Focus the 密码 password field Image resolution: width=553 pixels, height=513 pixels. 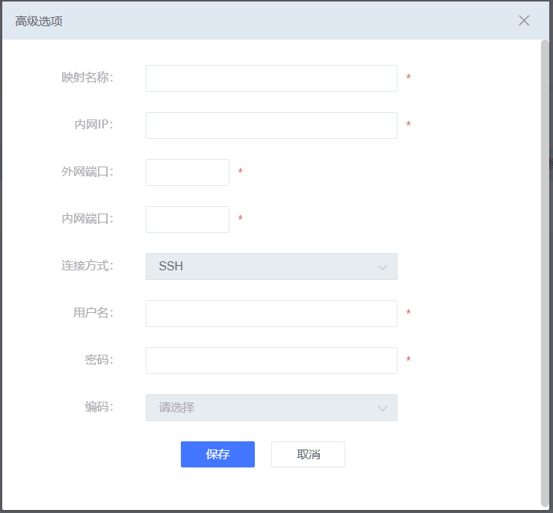tap(271, 361)
